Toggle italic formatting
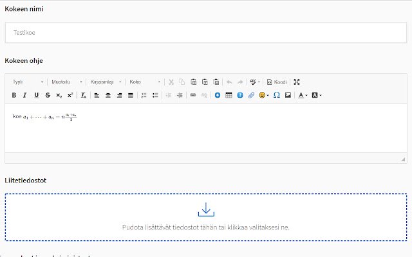This screenshot has width=412, height=257. click(x=25, y=95)
